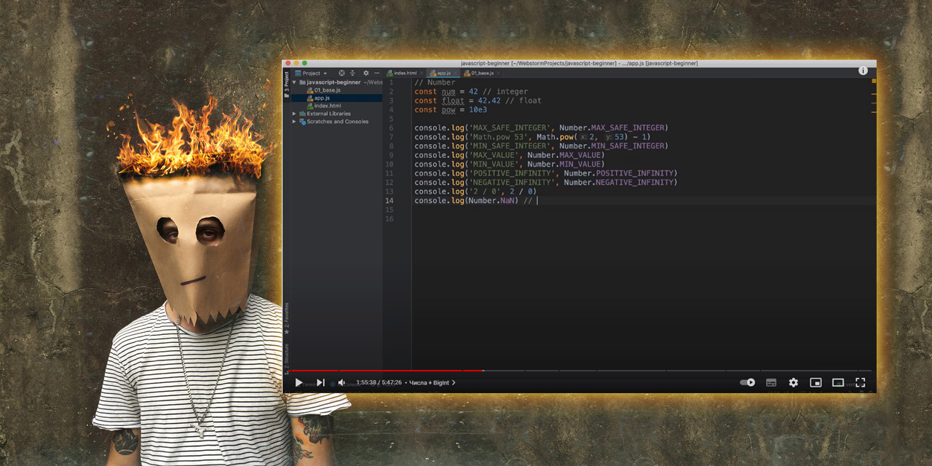
Task: Click the Select Opened File crosshair icon
Action: click(x=341, y=74)
